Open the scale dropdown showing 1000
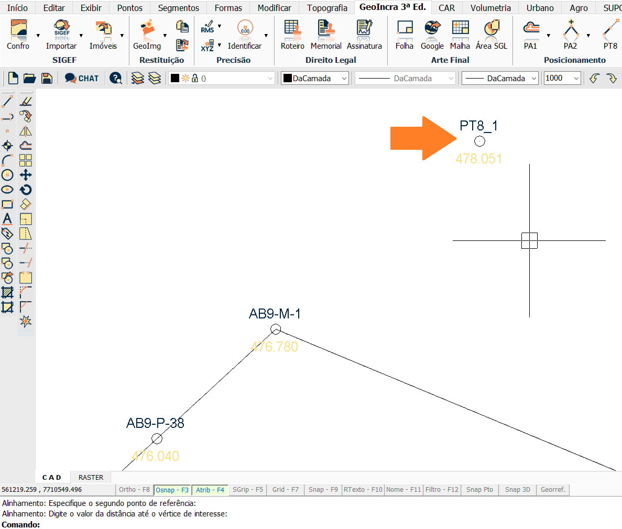Screen dimensions: 622x529 [x=562, y=79]
